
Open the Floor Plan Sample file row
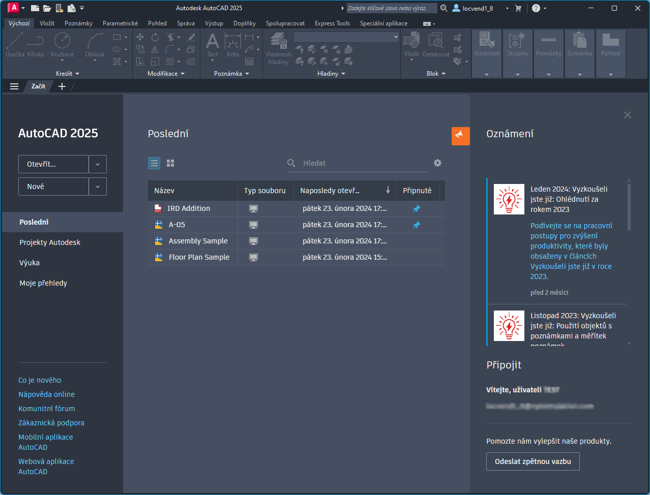(x=297, y=257)
